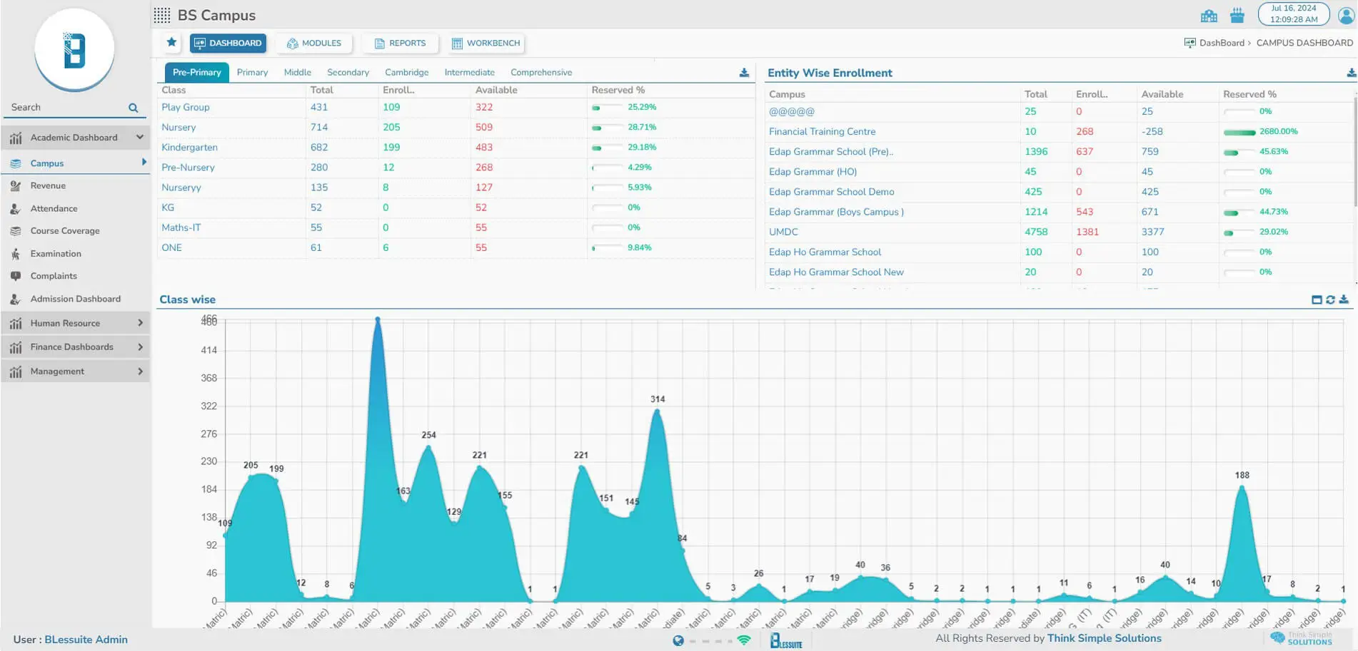The width and height of the screenshot is (1358, 651).
Task: Open the REPORTS button
Action: [x=400, y=43]
